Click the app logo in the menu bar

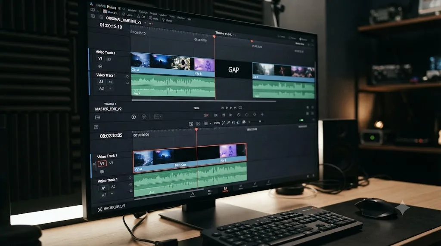coord(91,4)
